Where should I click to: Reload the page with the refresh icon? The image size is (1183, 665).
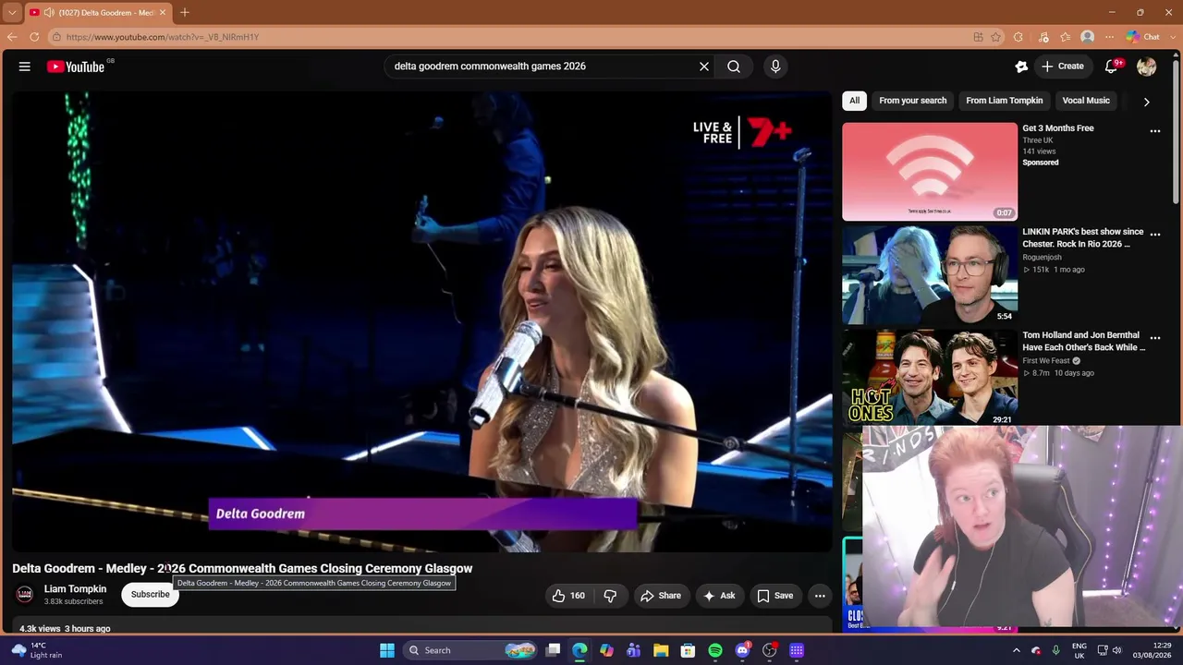[34, 37]
